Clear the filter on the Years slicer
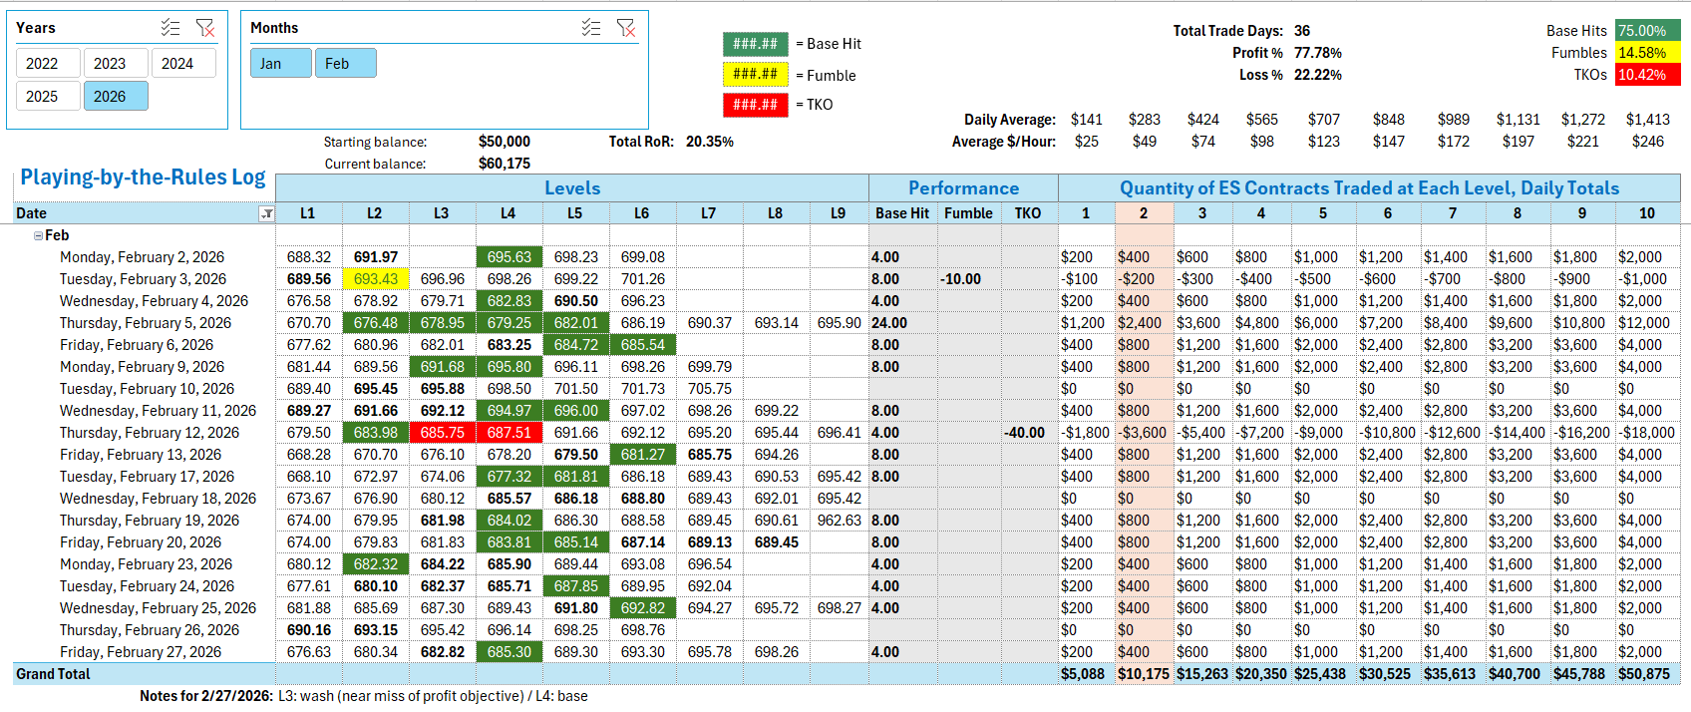1691x712 pixels. pos(205,28)
